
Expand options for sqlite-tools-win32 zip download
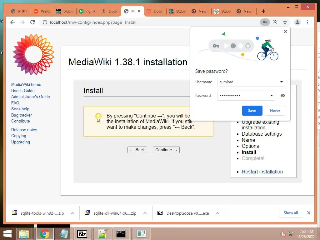72,213
